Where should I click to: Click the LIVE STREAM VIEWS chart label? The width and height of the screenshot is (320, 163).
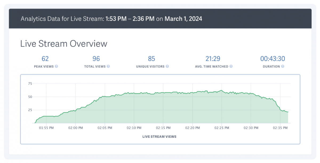tap(159, 137)
